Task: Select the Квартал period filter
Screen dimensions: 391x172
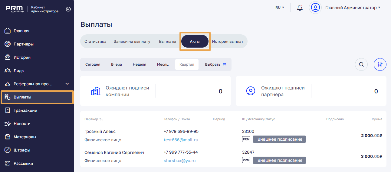Action: (187, 64)
